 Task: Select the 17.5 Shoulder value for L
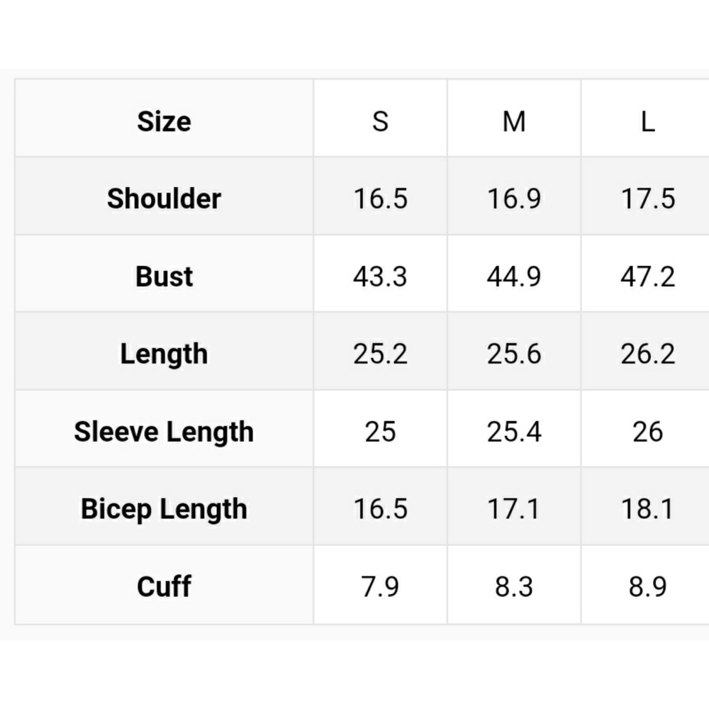click(647, 199)
